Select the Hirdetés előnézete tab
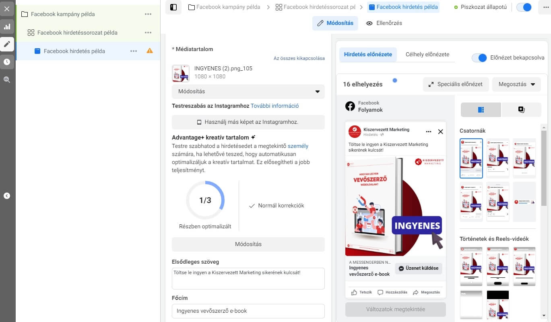The image size is (551, 322). (368, 55)
